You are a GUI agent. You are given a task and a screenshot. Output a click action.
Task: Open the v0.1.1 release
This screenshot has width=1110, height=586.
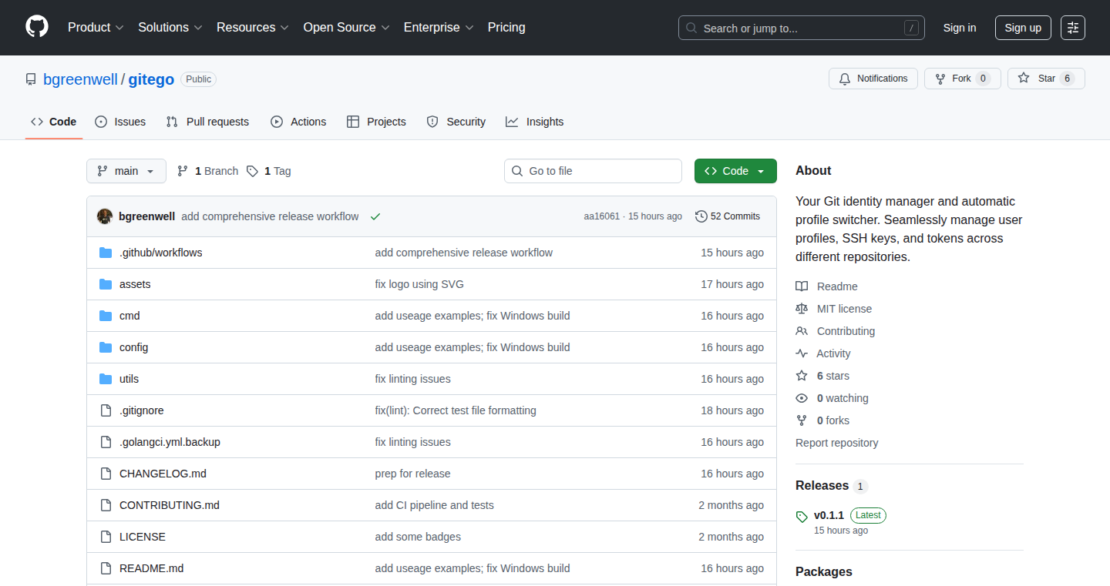tap(829, 515)
